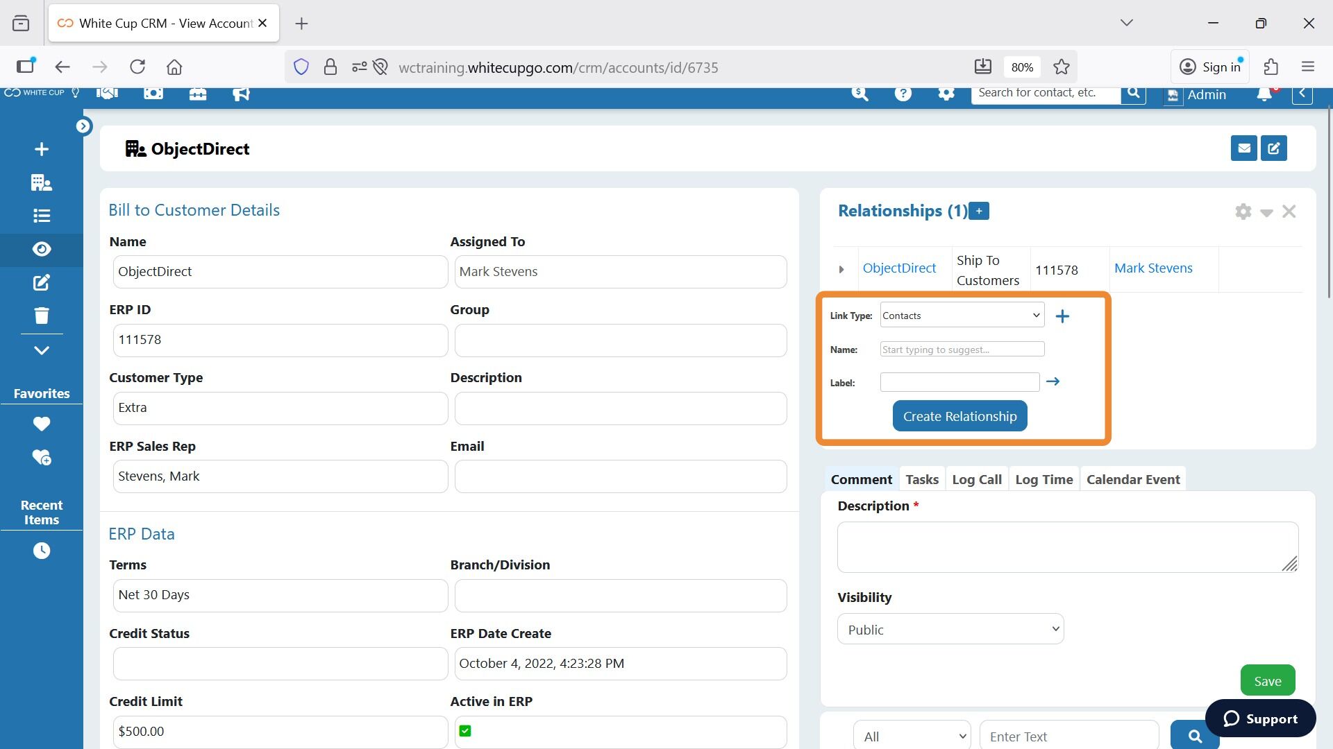Screen dimensions: 1333x749
Task: Click the trash delete icon in sidebar
Action: click(42, 316)
